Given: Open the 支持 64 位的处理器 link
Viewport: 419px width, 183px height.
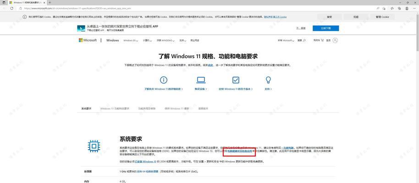Looking at the screenshot, I should pyautogui.click(x=148, y=172).
